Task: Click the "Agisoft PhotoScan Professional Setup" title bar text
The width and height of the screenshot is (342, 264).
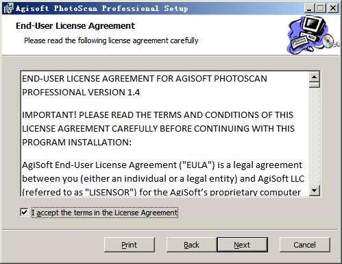Action: (x=102, y=8)
